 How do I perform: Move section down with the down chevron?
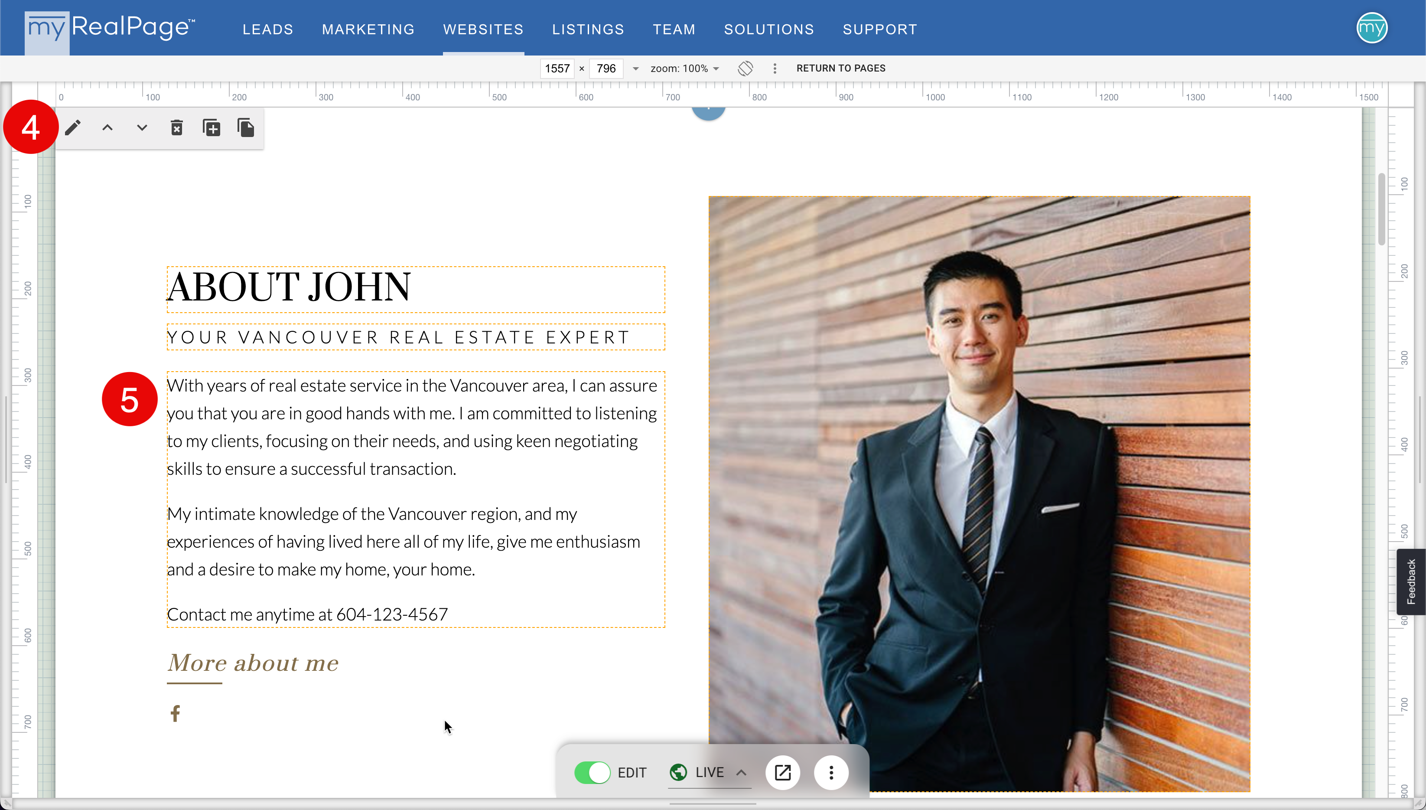142,128
